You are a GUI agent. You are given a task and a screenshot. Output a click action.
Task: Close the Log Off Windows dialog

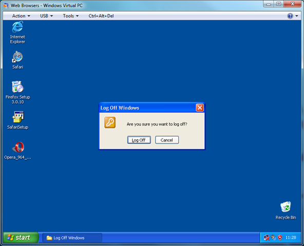click(x=200, y=108)
